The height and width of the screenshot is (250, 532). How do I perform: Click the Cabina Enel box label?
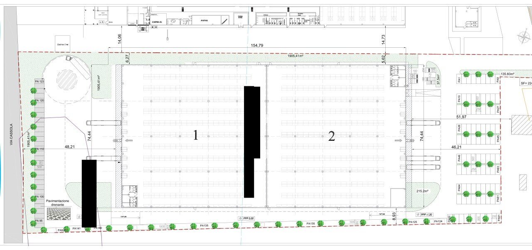pos(63,44)
